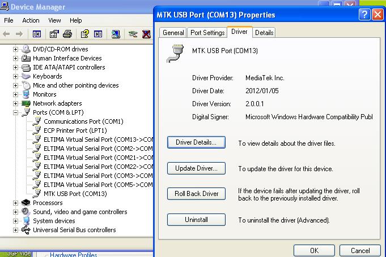
Task: Switch to the Details tab
Action: click(264, 33)
